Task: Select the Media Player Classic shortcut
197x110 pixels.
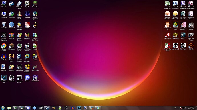Action: [27, 47]
